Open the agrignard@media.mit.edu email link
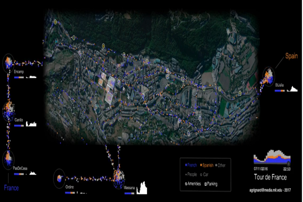Screen dimensions: 303x202 270,190
